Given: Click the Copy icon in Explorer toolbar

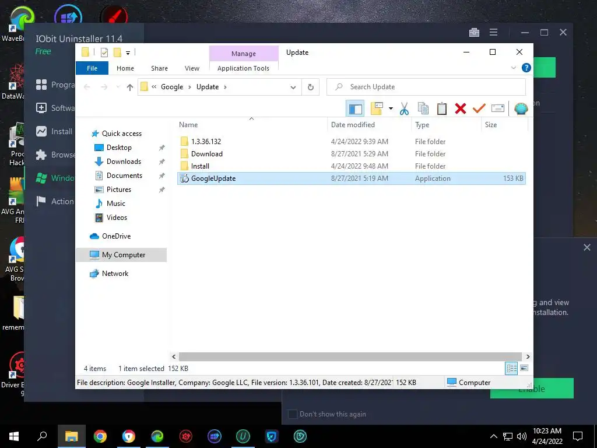Looking at the screenshot, I should tap(423, 108).
